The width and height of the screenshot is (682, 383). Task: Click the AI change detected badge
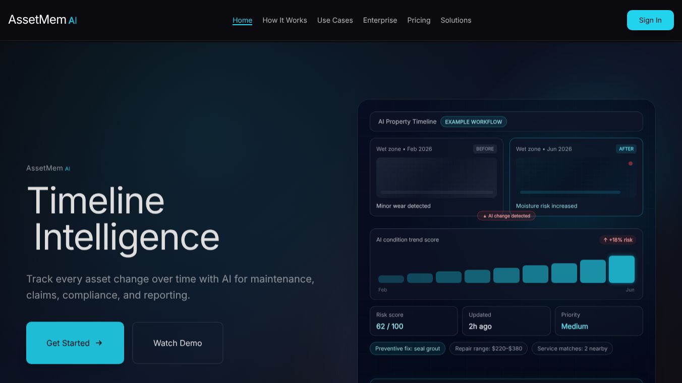click(506, 216)
